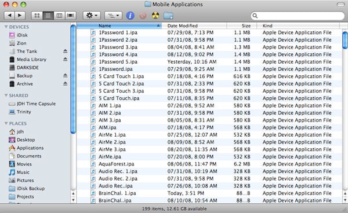
Task: Click sidebar scroll down arrow
Action: (x=73, y=200)
